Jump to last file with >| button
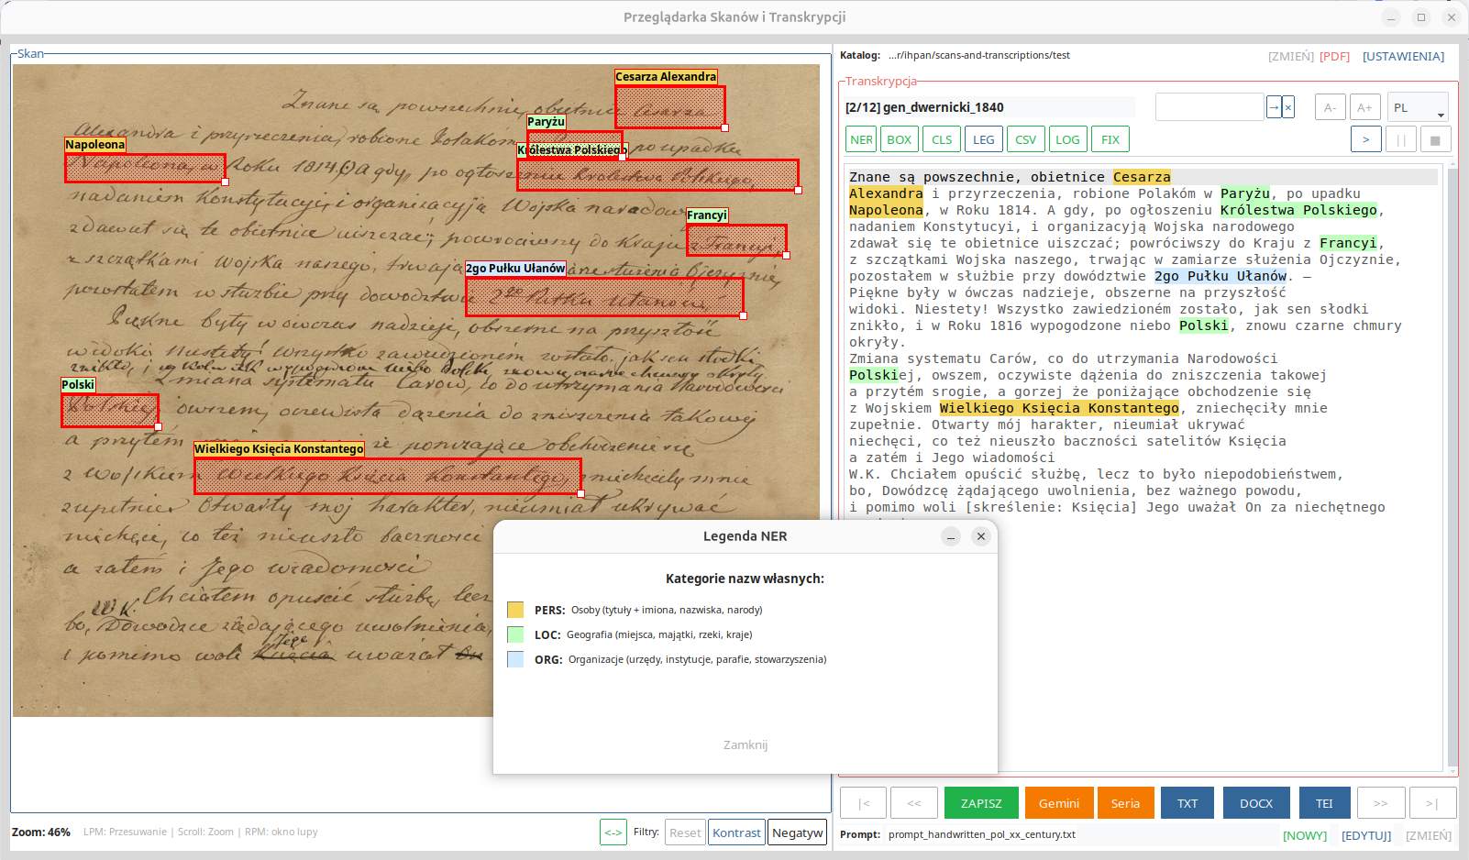Viewport: 1469px width, 860px height. (x=1432, y=803)
